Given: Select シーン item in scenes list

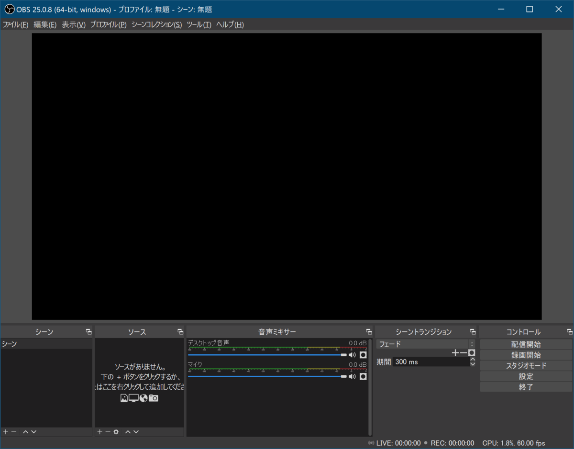Looking at the screenshot, I should tap(46, 344).
